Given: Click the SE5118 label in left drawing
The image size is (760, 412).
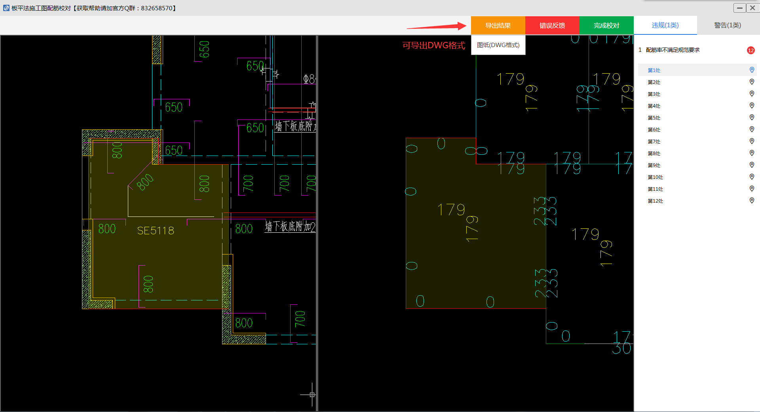Looking at the screenshot, I should tap(156, 231).
